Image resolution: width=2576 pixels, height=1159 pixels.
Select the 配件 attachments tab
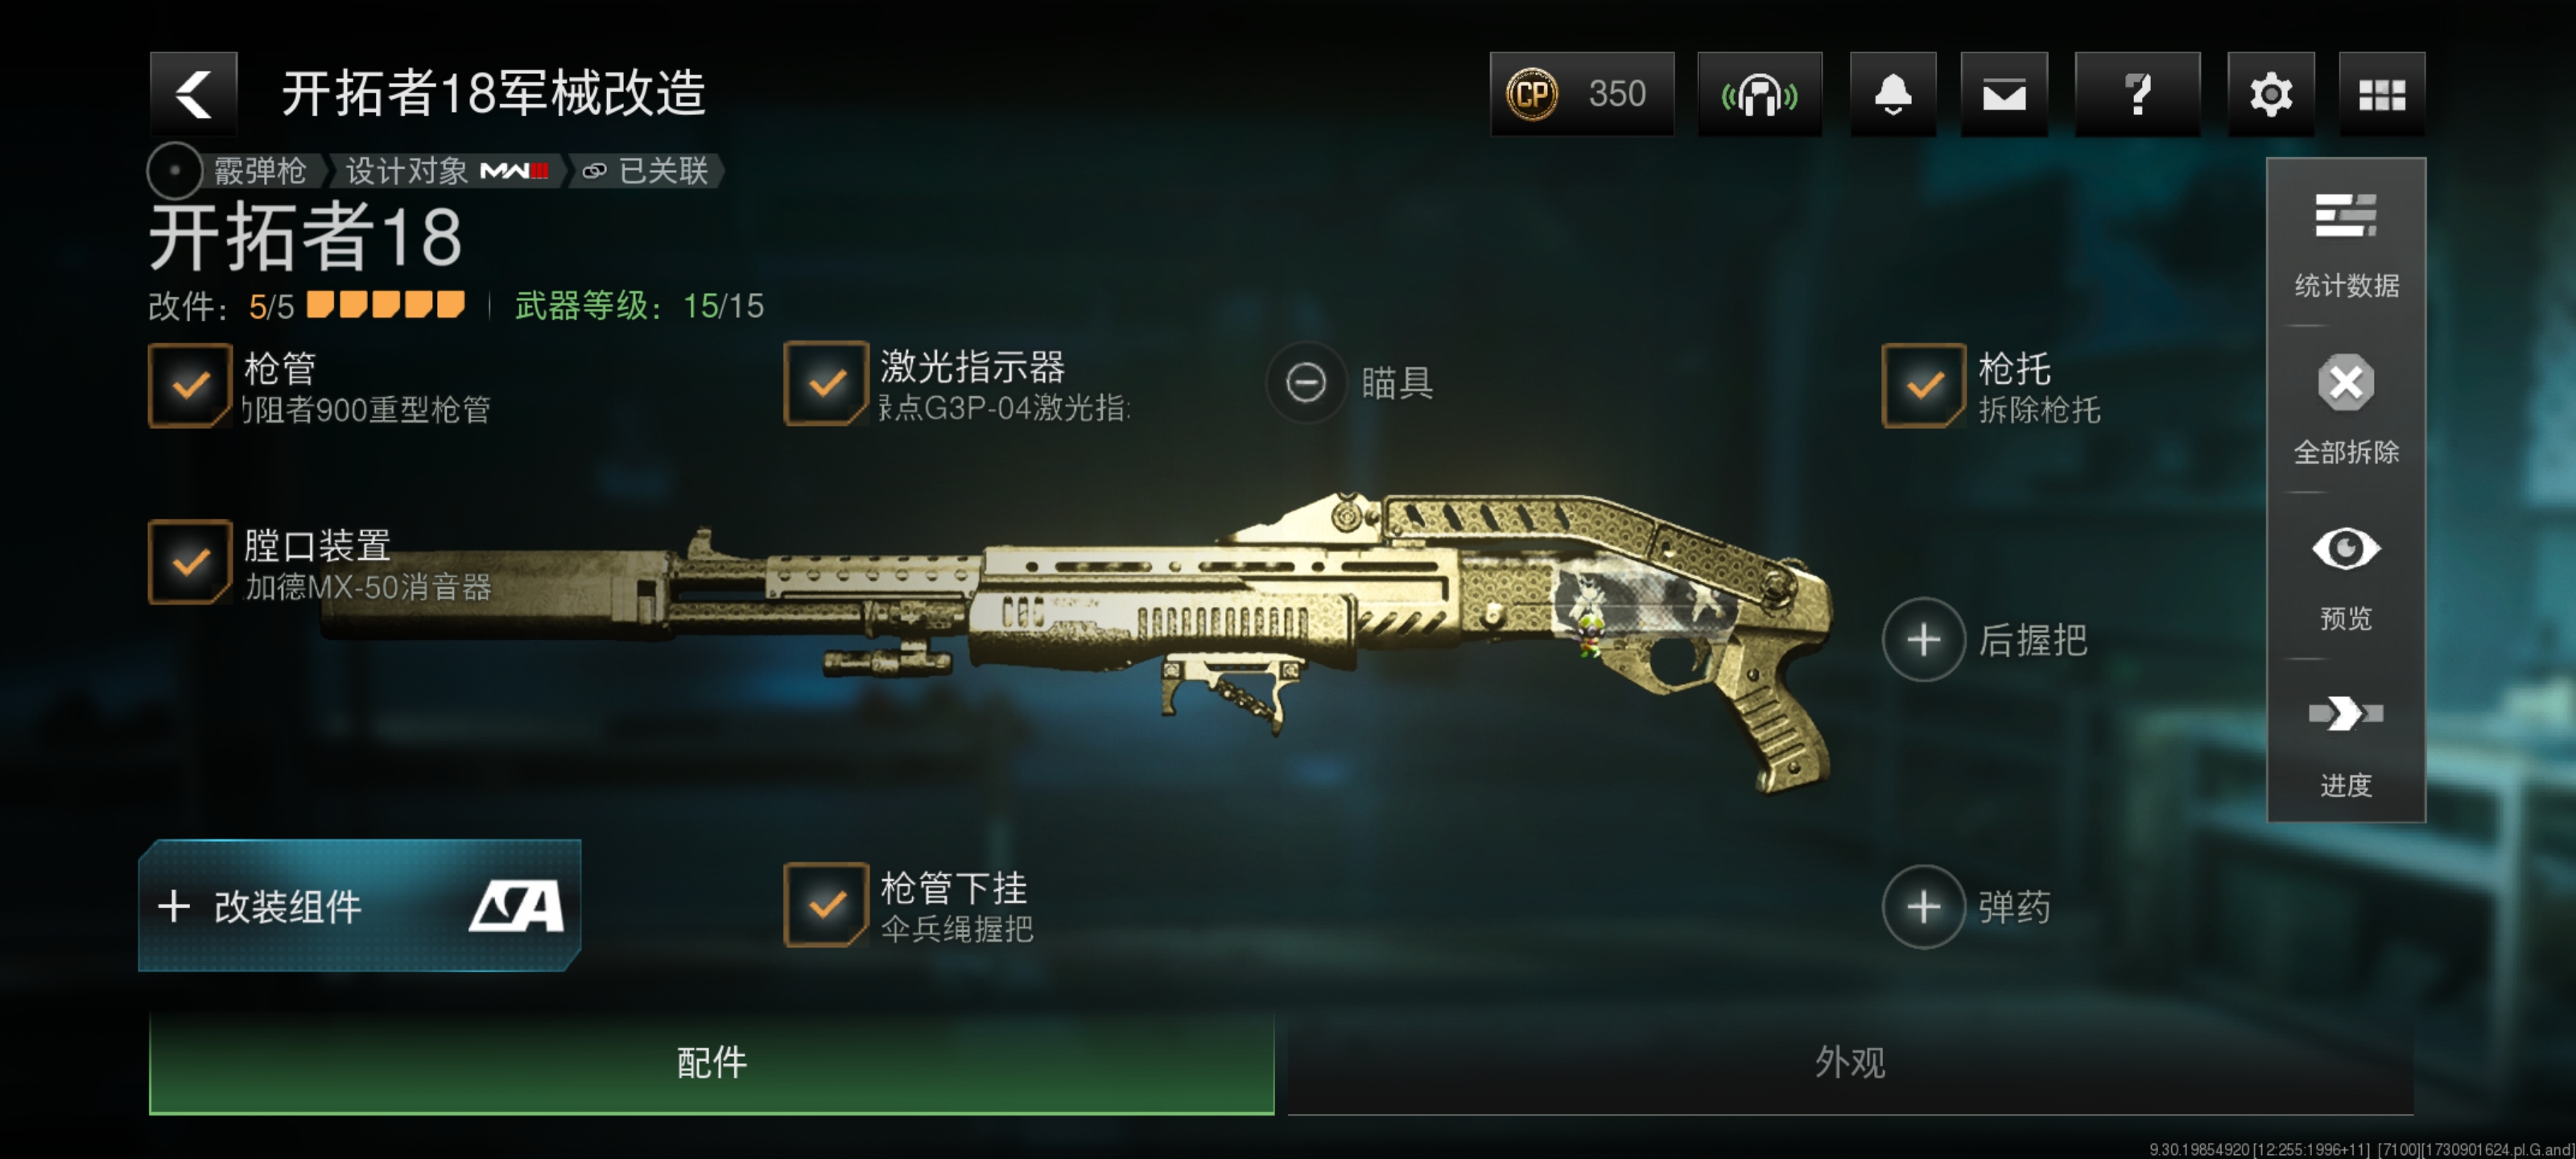(x=712, y=1062)
